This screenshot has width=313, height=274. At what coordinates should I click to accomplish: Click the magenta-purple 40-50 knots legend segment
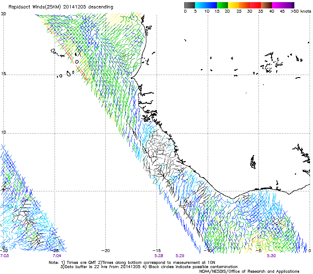coord(283,5)
